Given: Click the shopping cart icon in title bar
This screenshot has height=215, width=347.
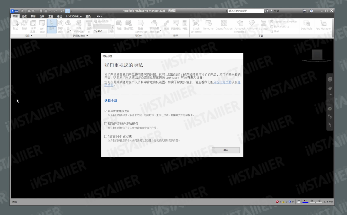Looking at the screenshot, I should pos(304,11).
